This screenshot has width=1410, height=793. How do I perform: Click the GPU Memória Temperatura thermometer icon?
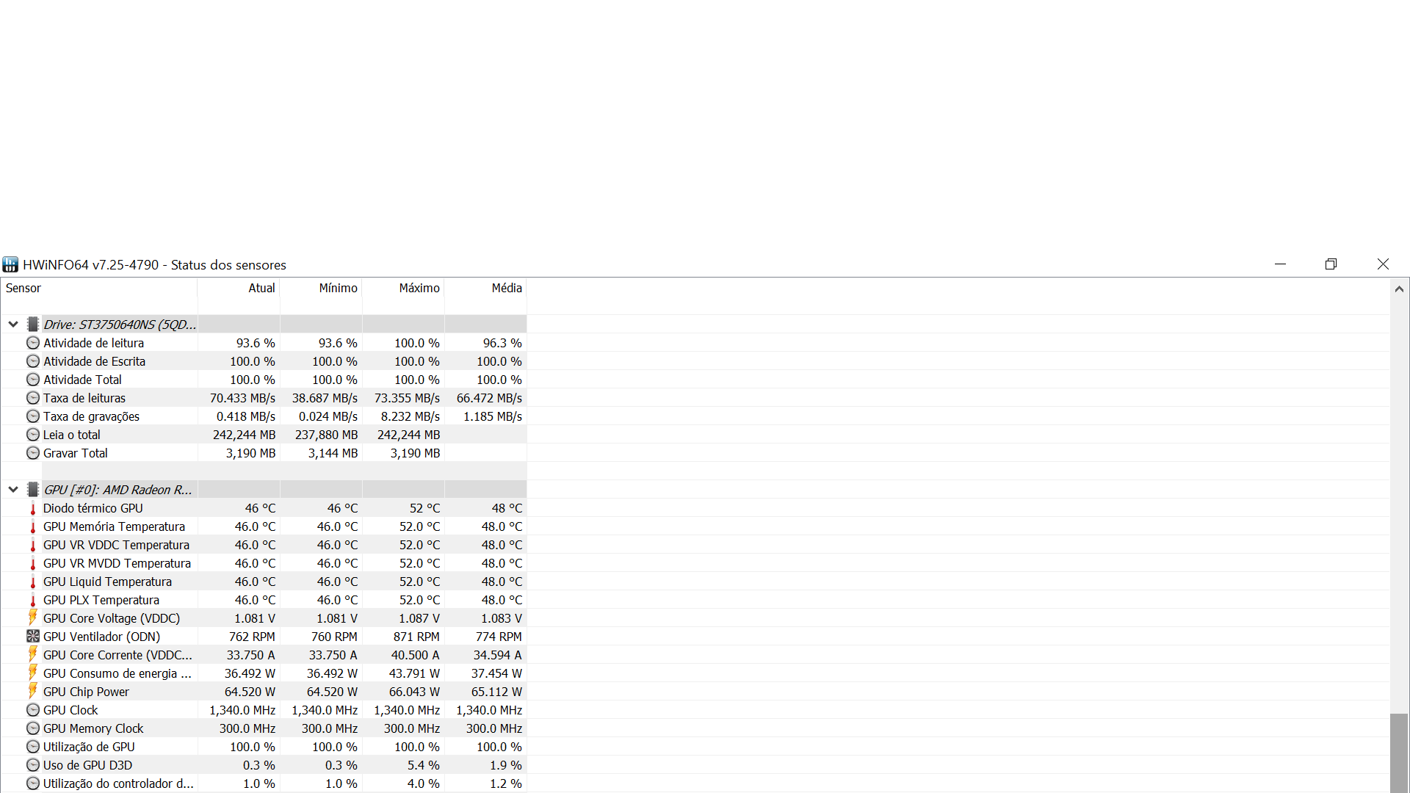(x=33, y=526)
